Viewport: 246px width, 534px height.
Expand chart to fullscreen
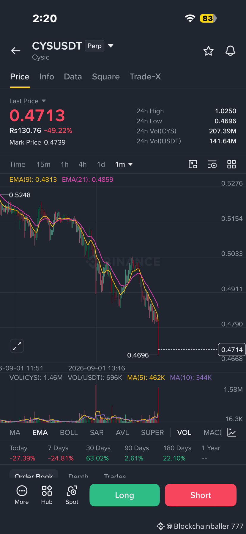[x=17, y=346]
